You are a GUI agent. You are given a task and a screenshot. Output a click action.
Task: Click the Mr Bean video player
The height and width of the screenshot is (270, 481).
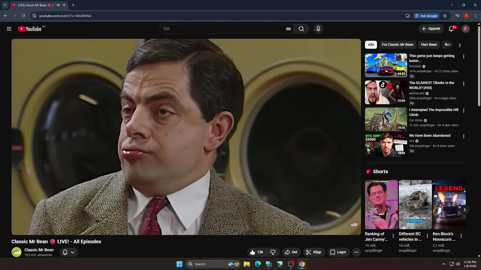click(x=186, y=137)
